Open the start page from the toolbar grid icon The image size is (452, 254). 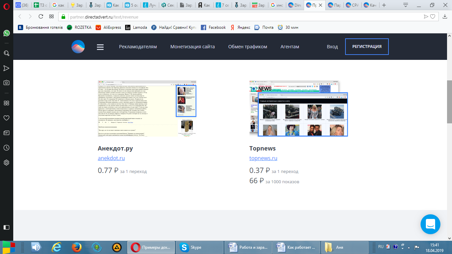pos(51,17)
